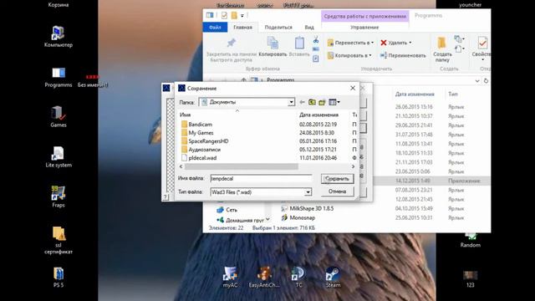
Task: Collapse Домашняя группа tree chevron
Action: click(x=267, y=219)
